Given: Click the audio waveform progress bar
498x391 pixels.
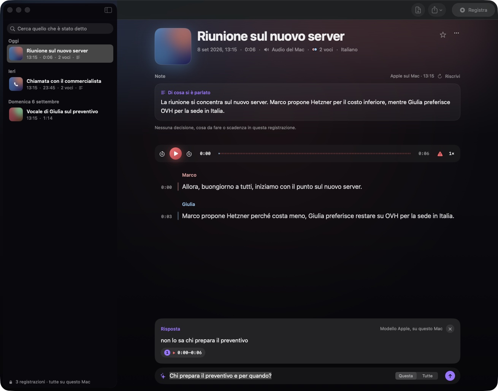Looking at the screenshot, I should (x=315, y=154).
